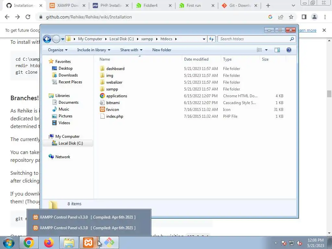Screen dimensions: 332x249
Task: Open the address bar history dropdown arrow
Action: pyautogui.click(x=204, y=39)
